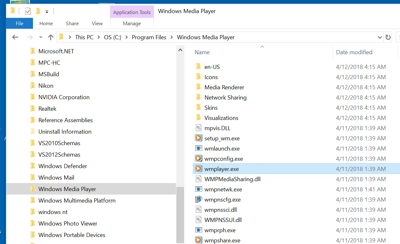The image size is (400, 244).
Task: Click the Nikon folder icon in the tree
Action: coord(32,85)
